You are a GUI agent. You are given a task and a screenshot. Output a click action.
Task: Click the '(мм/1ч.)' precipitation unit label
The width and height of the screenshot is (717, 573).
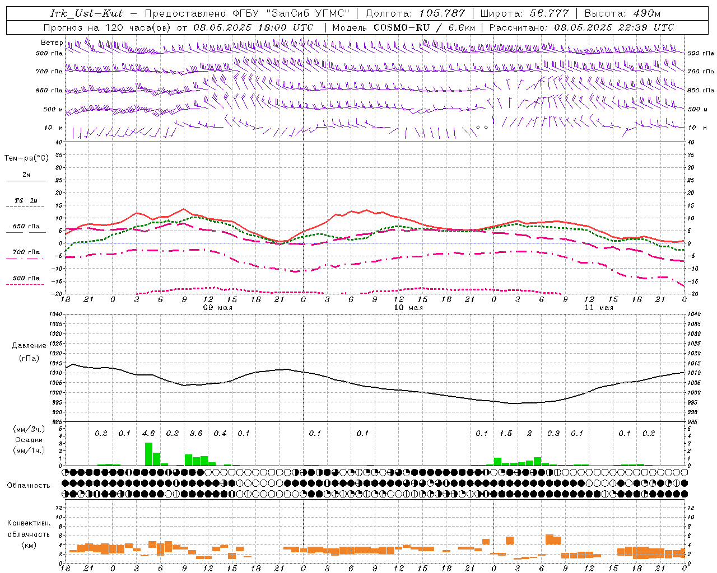click(29, 450)
